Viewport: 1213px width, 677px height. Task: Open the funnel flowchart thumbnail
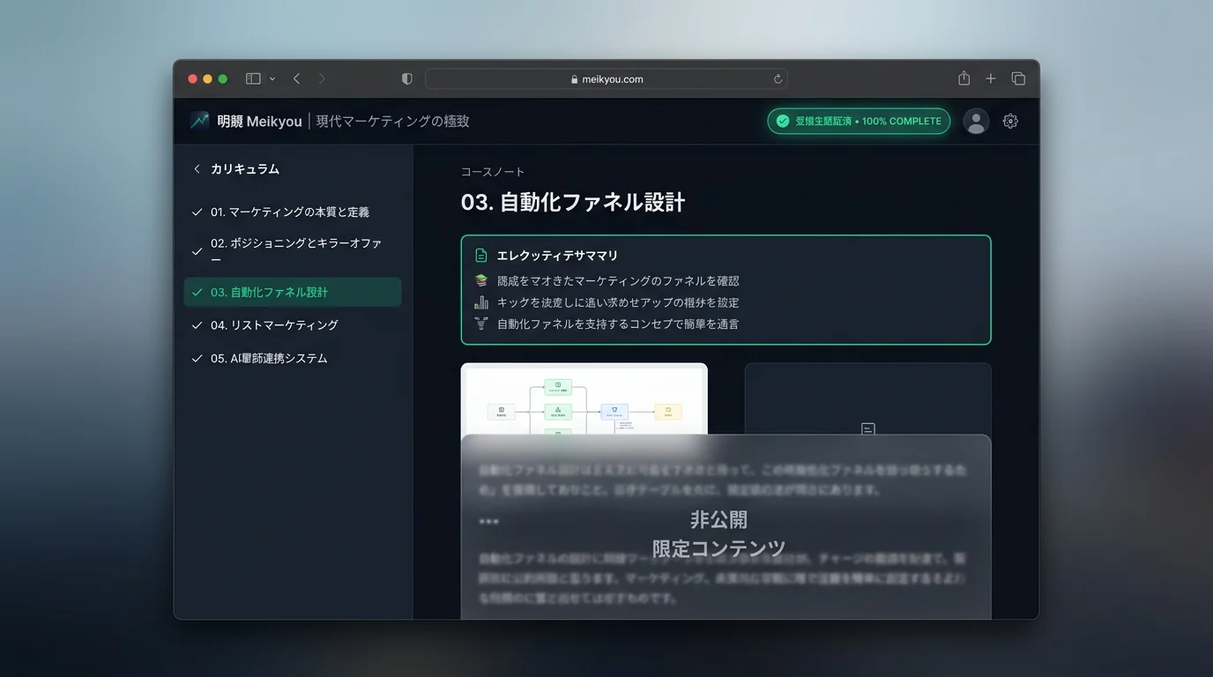(x=584, y=399)
